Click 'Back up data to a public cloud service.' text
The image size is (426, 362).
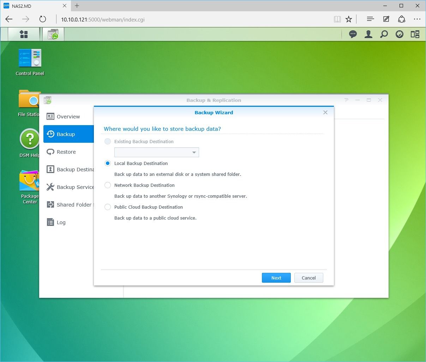point(155,218)
